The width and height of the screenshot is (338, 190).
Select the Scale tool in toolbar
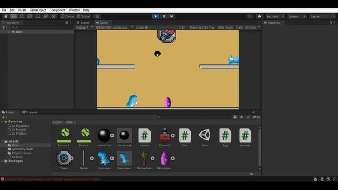pos(30,16)
